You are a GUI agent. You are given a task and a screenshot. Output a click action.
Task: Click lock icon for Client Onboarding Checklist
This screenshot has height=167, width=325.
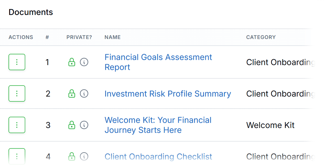click(72, 156)
